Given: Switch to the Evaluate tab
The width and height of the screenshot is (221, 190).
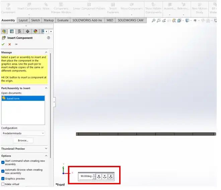Looking at the screenshot, I should pyautogui.click(x=63, y=20).
